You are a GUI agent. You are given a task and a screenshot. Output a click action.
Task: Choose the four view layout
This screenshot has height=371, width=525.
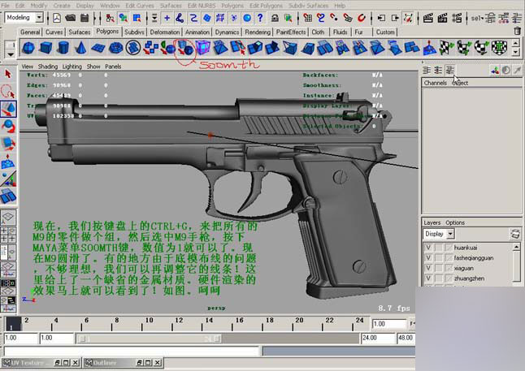pos(8,235)
